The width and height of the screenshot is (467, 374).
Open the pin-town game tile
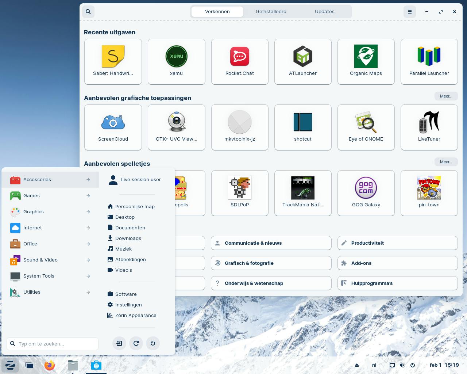point(429,193)
